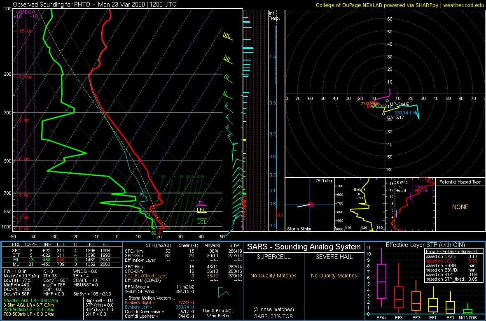
Task: Click the 'Classic Supercell' label in SR wind inset
Action: coord(421,188)
